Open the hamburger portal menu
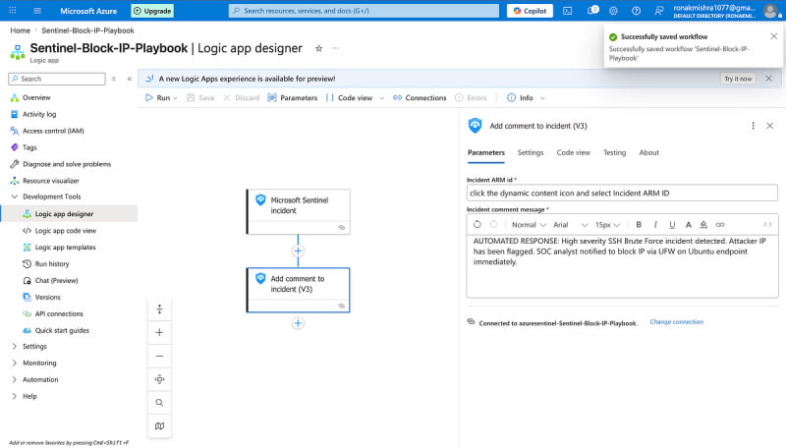The height and width of the screenshot is (448, 786). coord(37,11)
